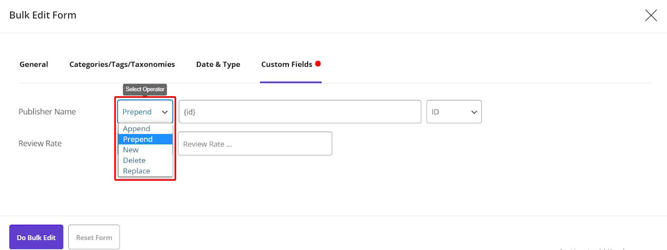
Task: Expand the ID variable dropdown
Action: point(454,112)
